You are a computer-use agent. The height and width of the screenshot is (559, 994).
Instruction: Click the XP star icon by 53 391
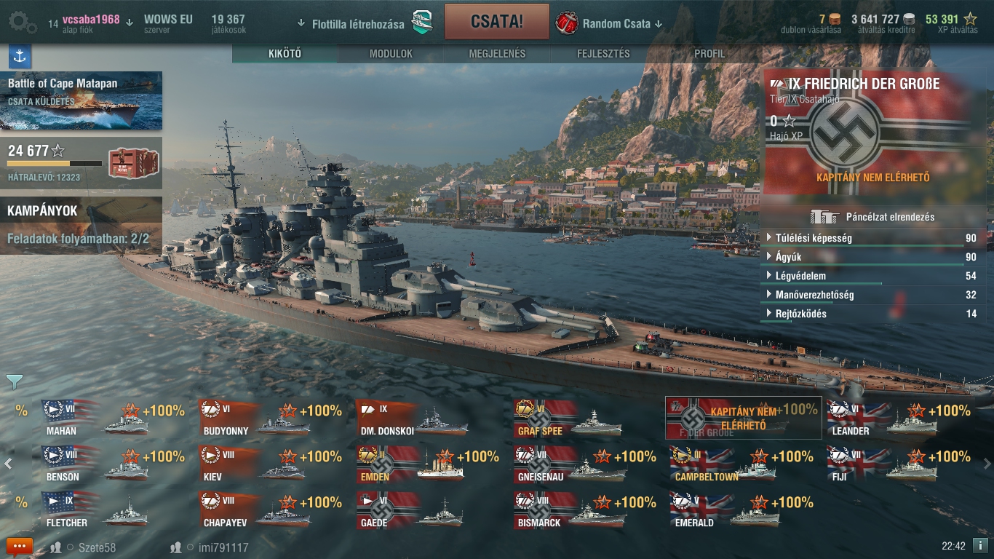click(x=971, y=20)
